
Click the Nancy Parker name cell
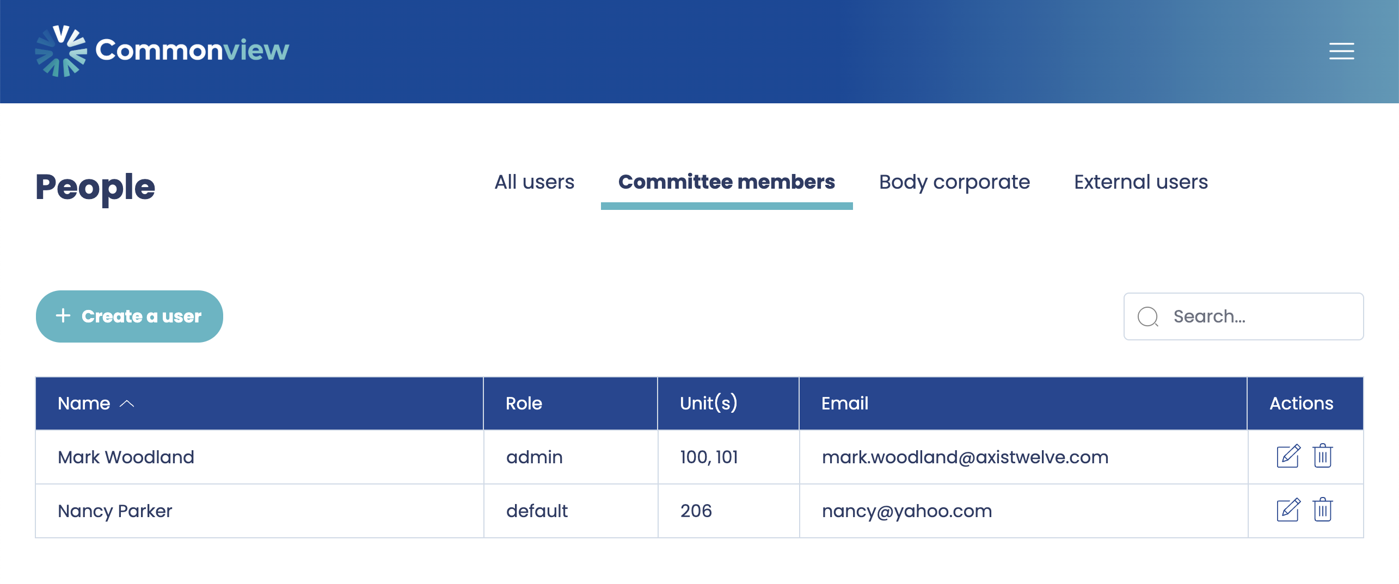coord(115,511)
